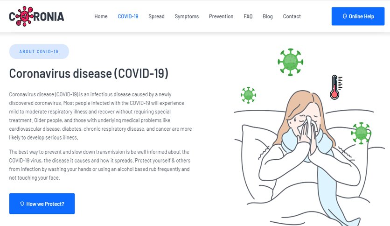Go to the Spread section
This screenshot has width=390, height=226.
pyautogui.click(x=156, y=16)
